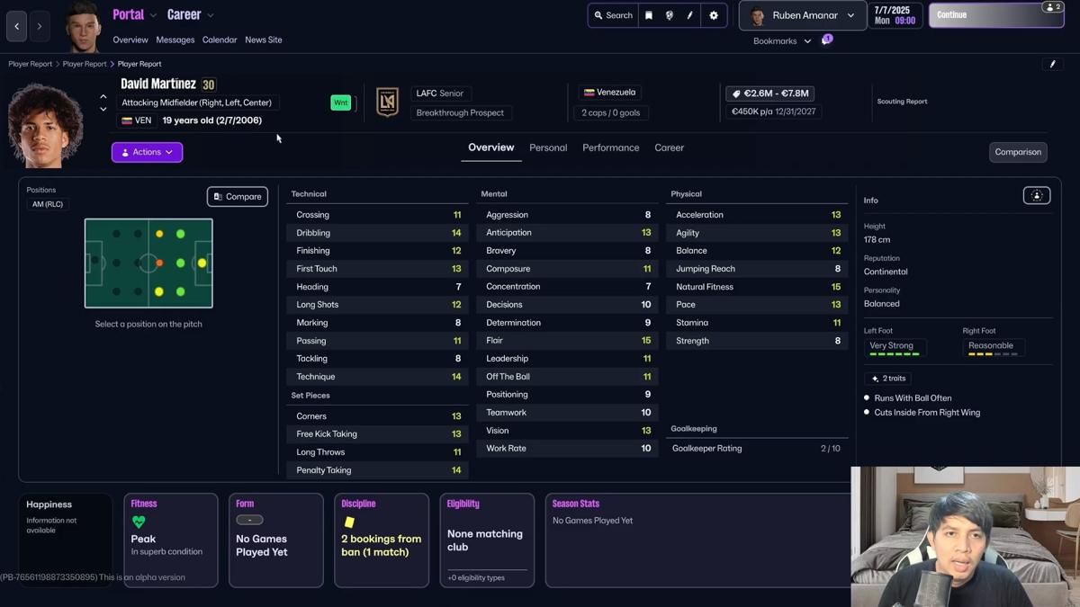Open the Actions dropdown
The height and width of the screenshot is (607, 1080).
[147, 152]
